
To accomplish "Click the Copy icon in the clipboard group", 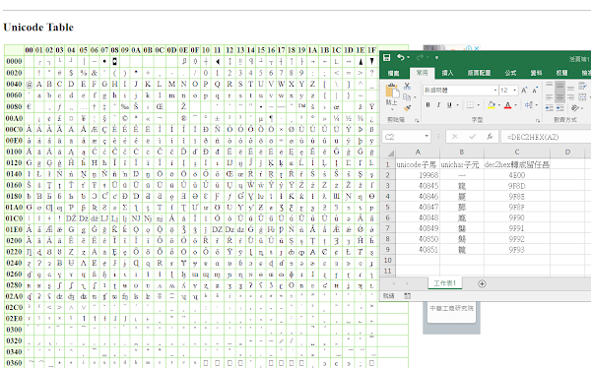I will [x=406, y=97].
